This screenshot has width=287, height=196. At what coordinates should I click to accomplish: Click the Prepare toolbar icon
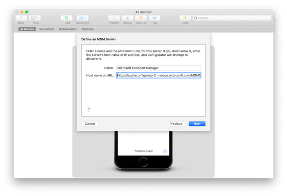(x=114, y=18)
